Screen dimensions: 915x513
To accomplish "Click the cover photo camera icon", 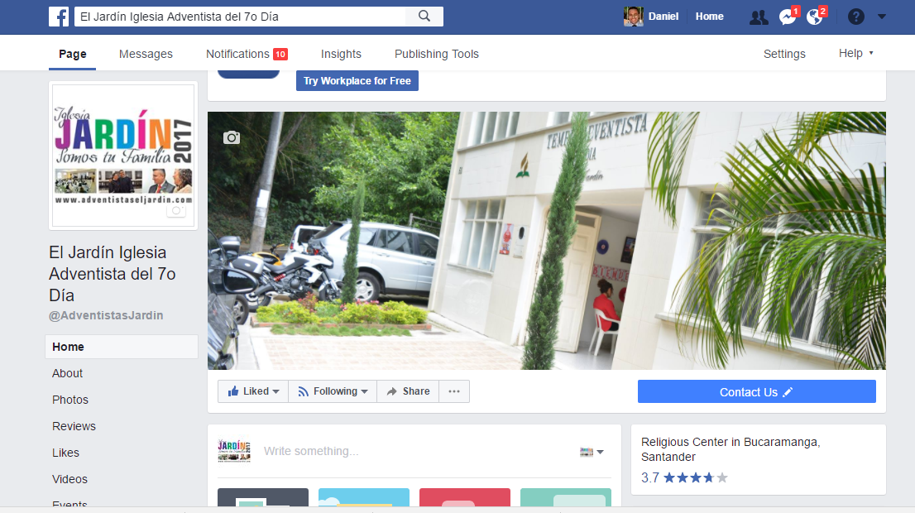I will point(232,137).
